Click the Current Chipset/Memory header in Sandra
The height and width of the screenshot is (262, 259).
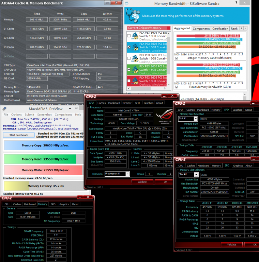[149, 28]
